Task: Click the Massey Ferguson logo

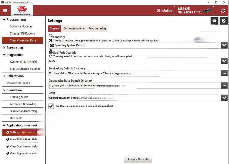Action: point(22,11)
